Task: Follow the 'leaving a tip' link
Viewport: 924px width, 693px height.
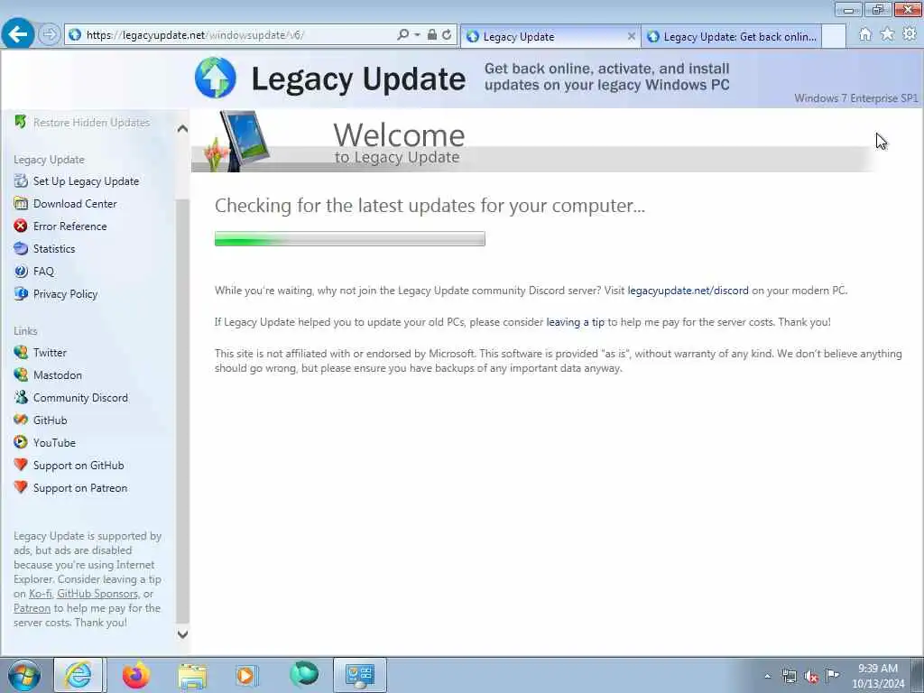Action: [575, 322]
